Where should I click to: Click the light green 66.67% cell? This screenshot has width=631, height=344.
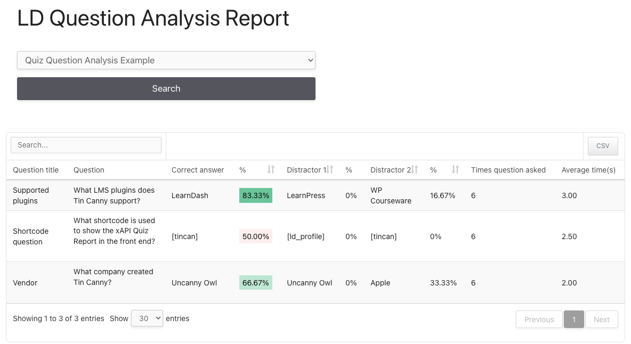pos(256,283)
